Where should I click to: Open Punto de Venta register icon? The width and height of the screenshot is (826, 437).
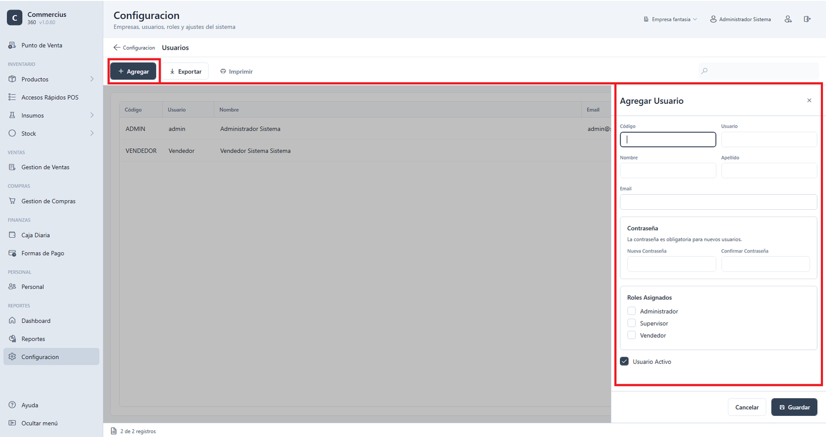[12, 45]
